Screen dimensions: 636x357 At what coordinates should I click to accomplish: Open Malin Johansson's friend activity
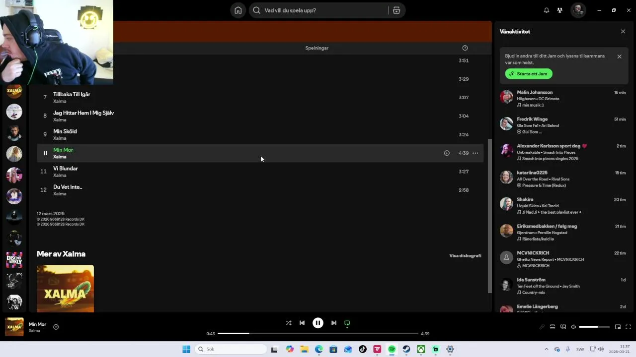(563, 98)
